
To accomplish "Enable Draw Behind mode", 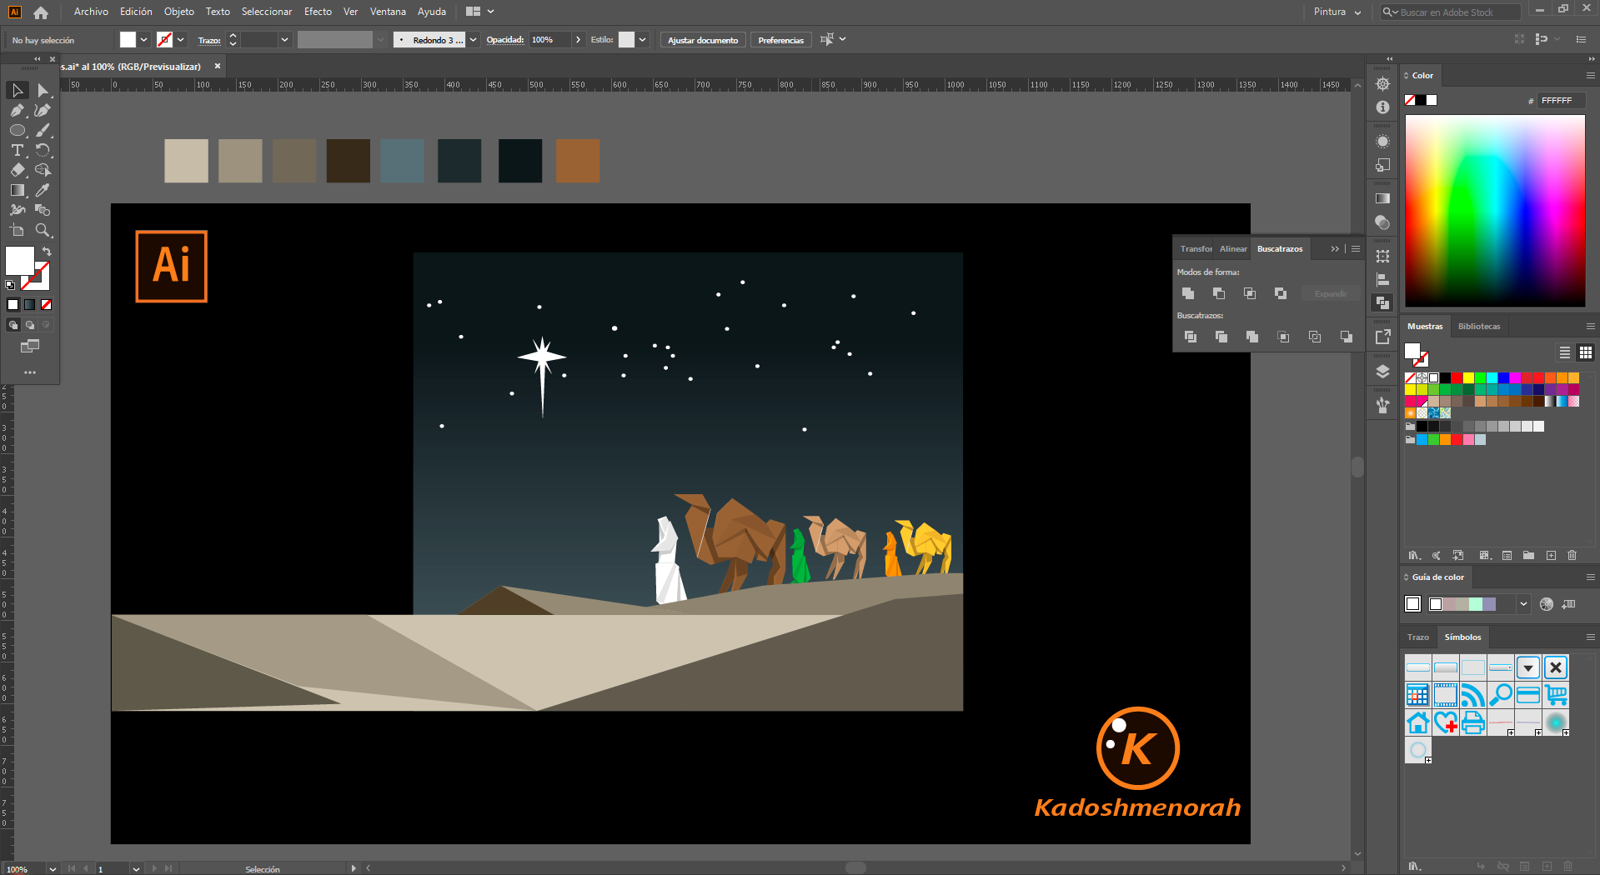I will point(30,325).
